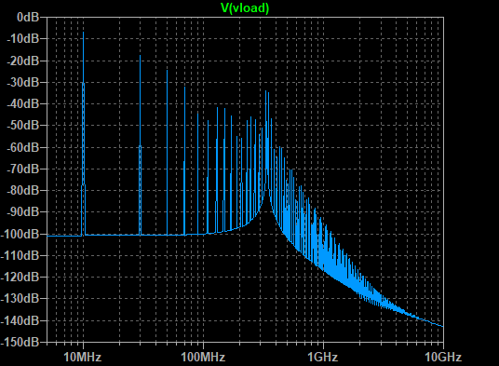Click the -150dB vertical axis label
Screen dimensions: 499x366
point(20,342)
